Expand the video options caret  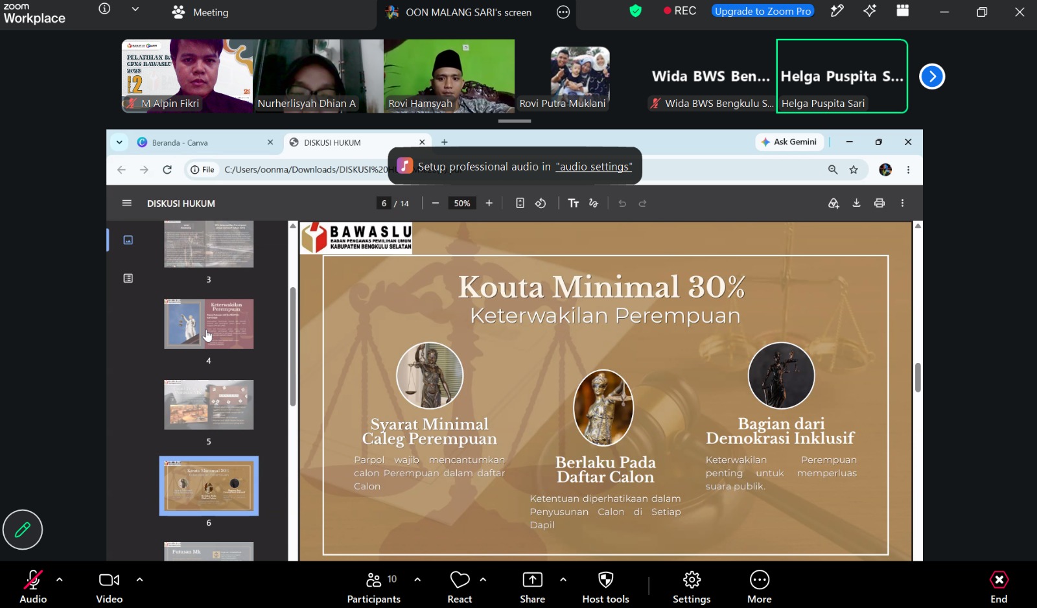click(x=139, y=579)
